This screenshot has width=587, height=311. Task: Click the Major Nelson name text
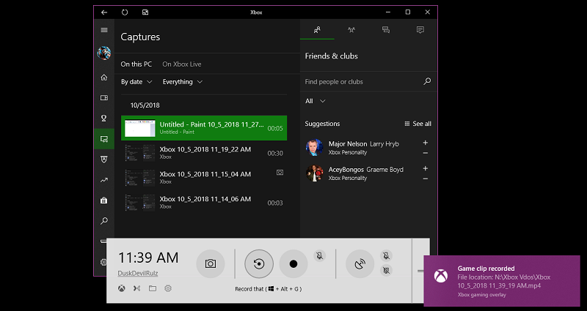pyautogui.click(x=348, y=143)
